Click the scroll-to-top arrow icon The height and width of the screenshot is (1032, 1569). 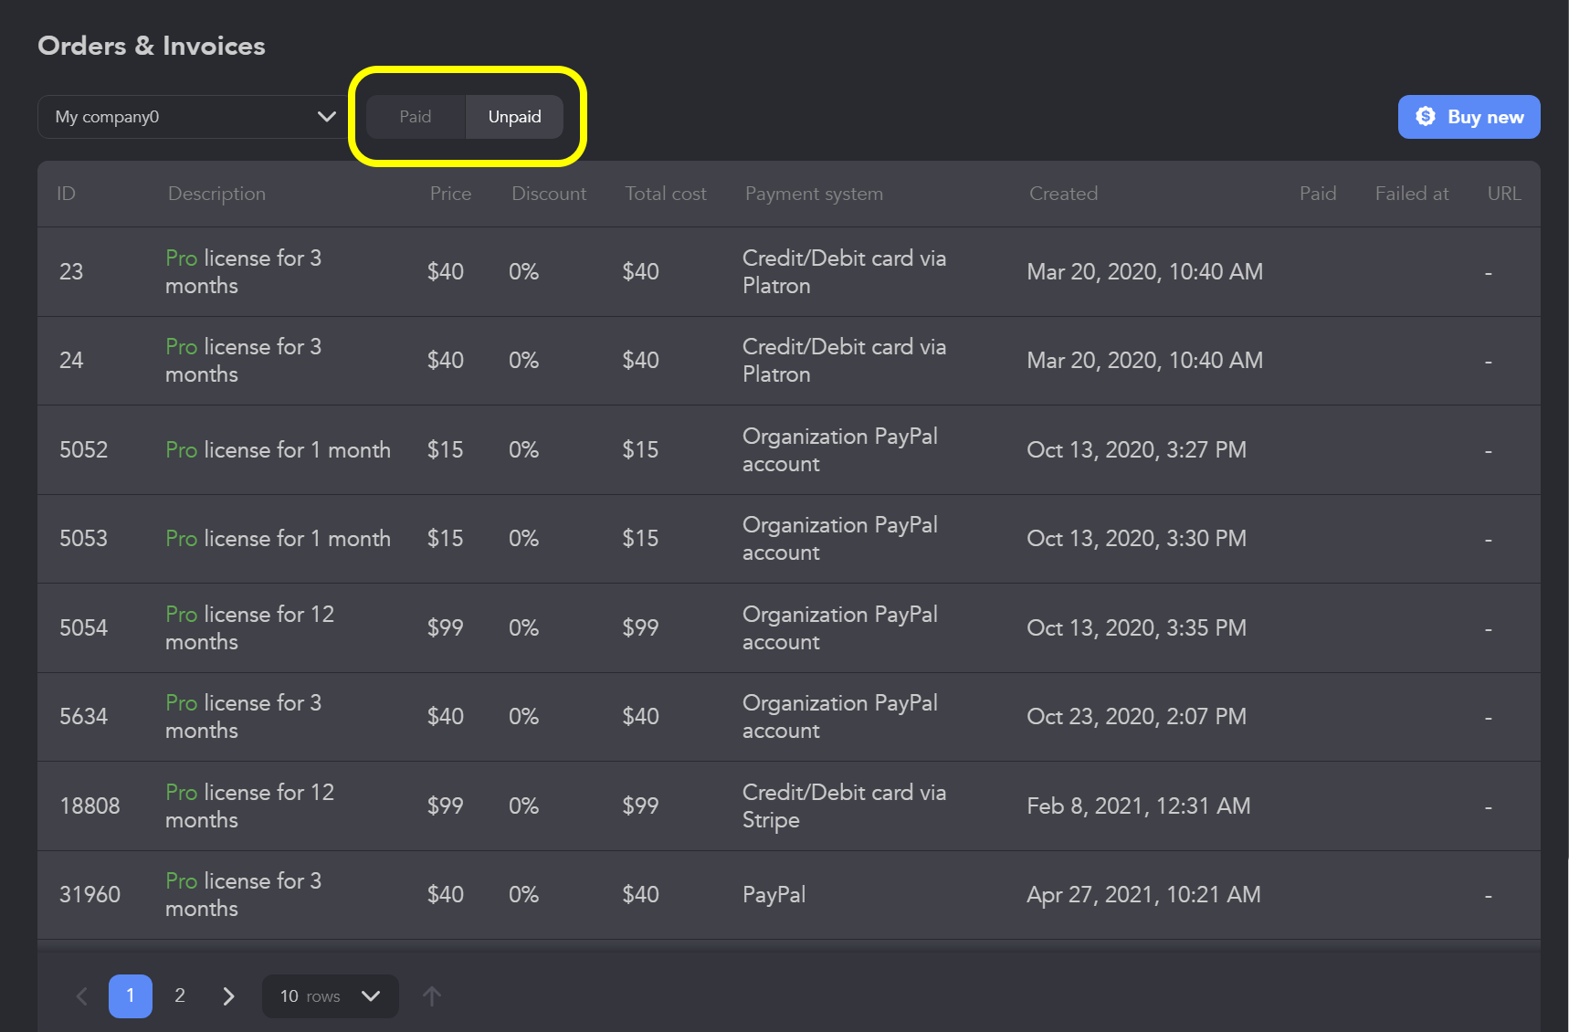click(x=432, y=996)
